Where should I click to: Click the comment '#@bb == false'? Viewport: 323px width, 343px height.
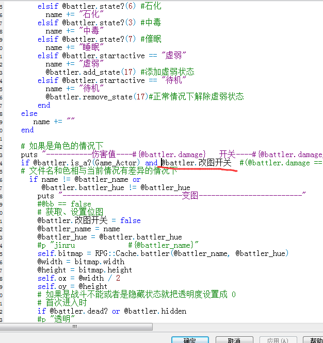(x=64, y=204)
